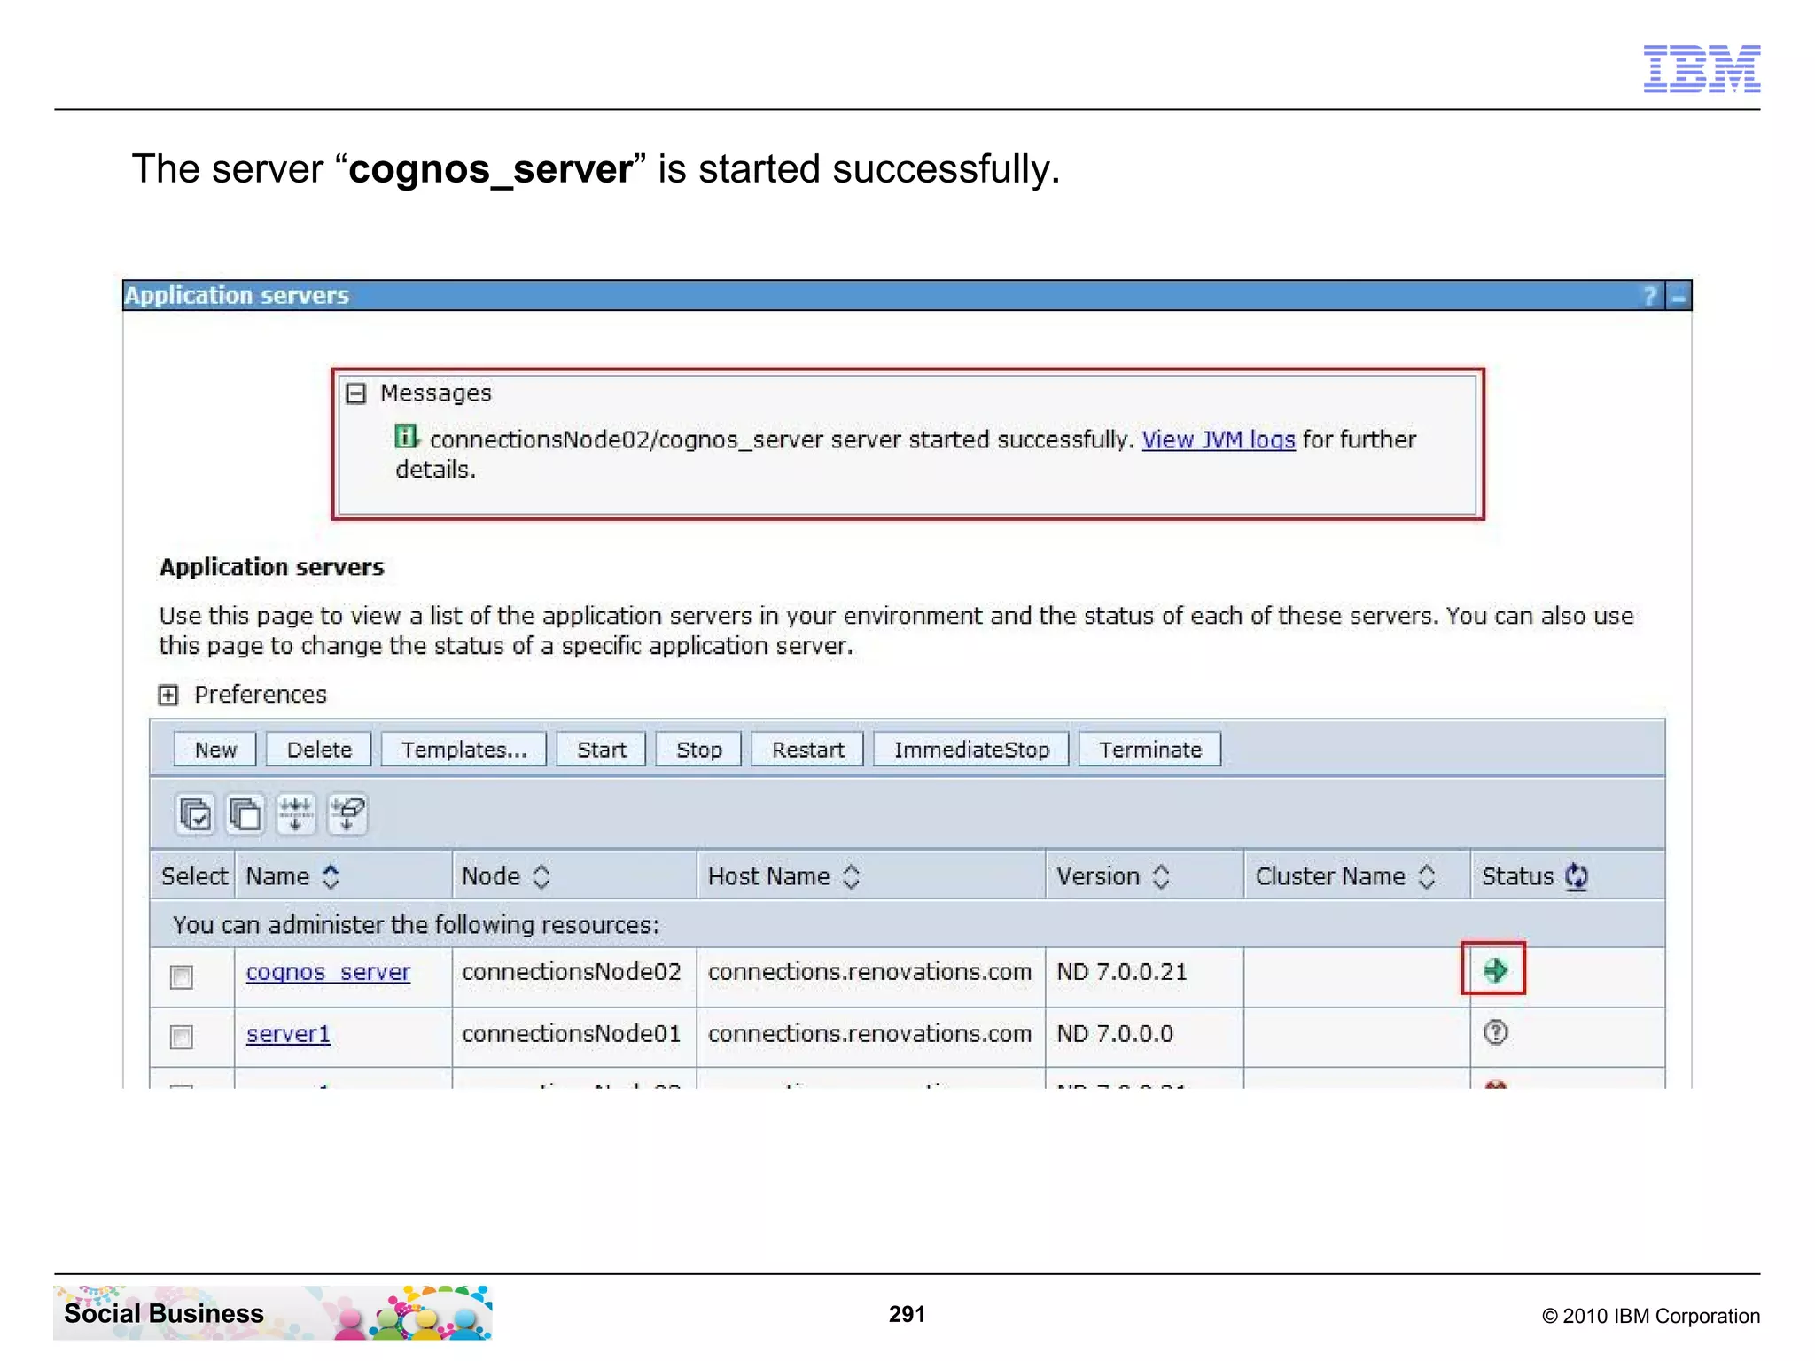This screenshot has width=1815, height=1361.
Task: Open the Show Filter View icon
Action: pyautogui.click(x=296, y=813)
